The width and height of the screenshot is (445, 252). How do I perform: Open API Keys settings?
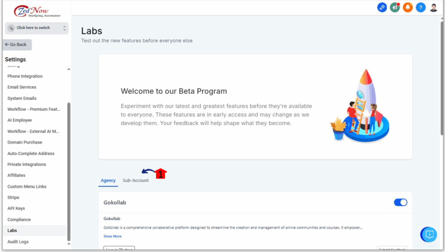click(x=16, y=208)
